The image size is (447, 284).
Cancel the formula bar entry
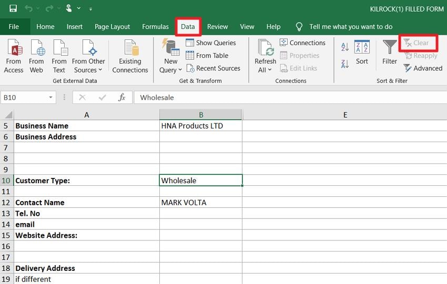[x=83, y=98]
